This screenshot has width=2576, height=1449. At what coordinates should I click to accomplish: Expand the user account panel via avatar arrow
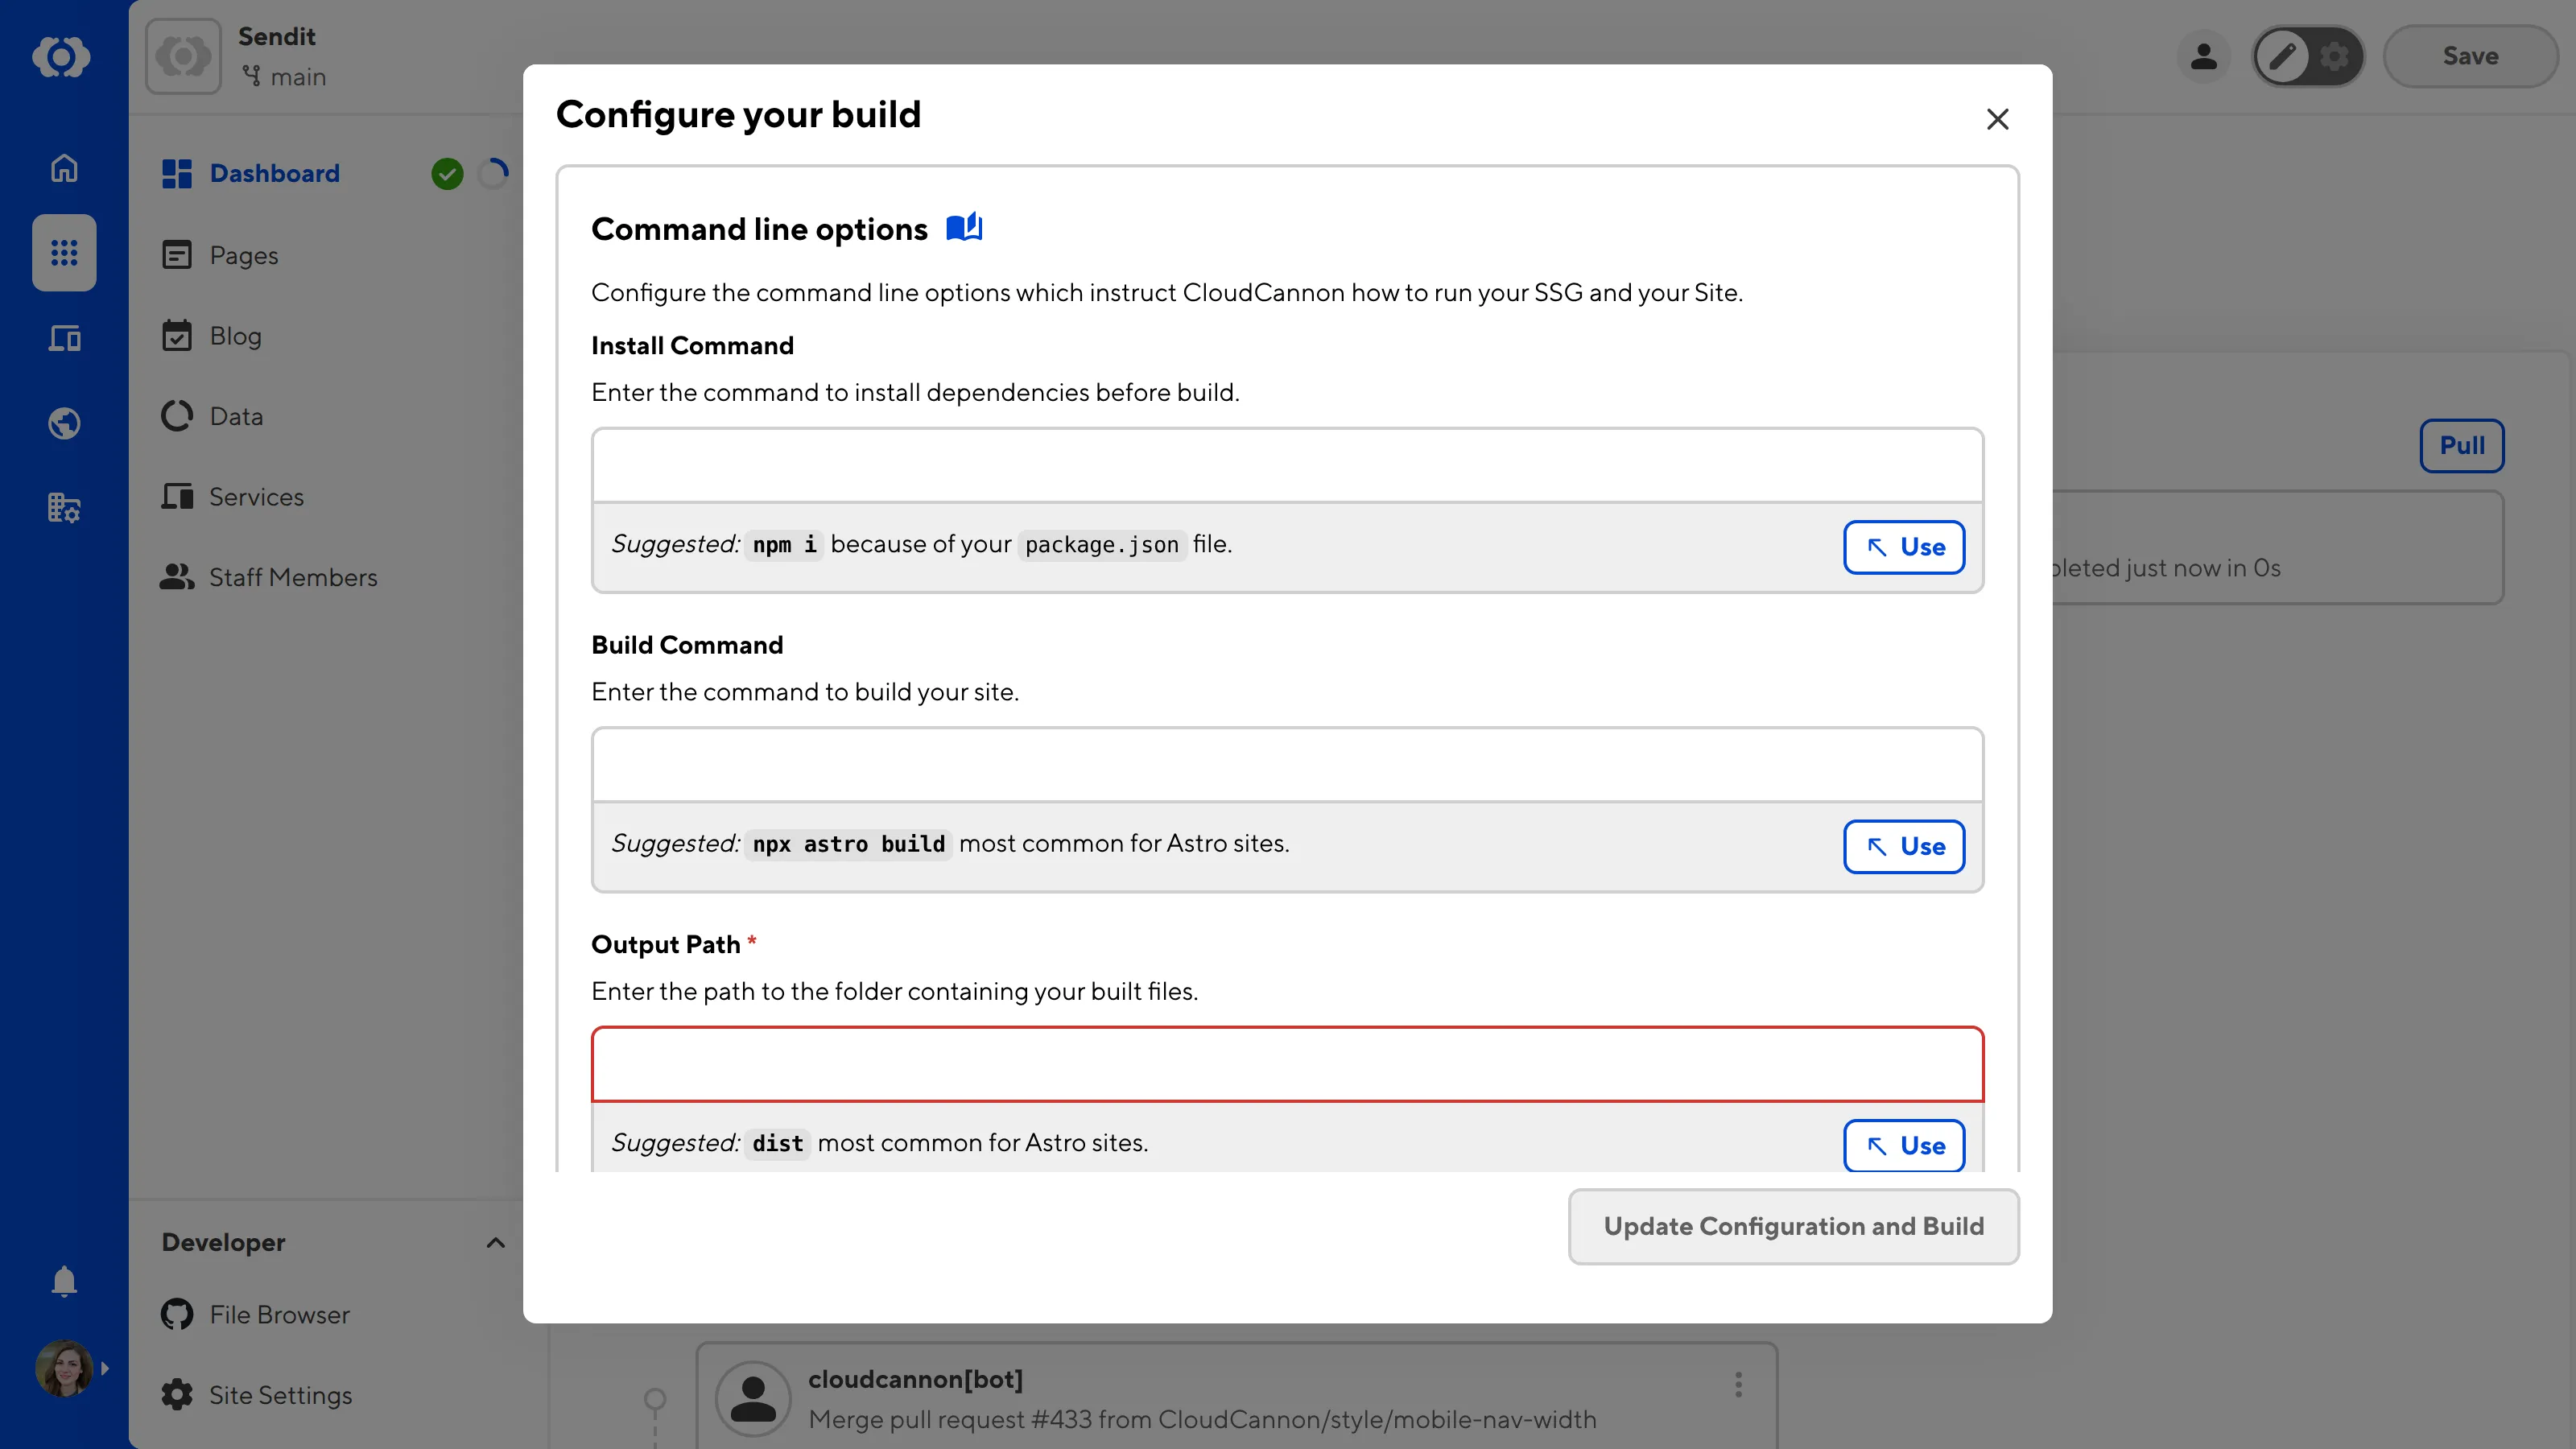[x=106, y=1368]
